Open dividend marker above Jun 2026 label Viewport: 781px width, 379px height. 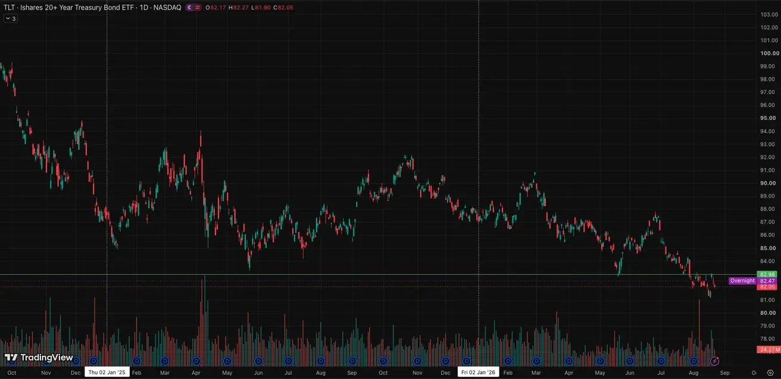pos(630,361)
